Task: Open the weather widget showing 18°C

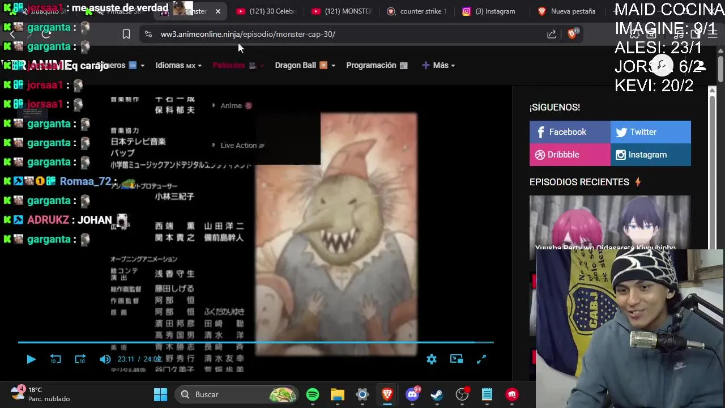Action: [41, 394]
